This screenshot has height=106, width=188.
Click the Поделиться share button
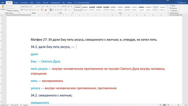point(182,3)
